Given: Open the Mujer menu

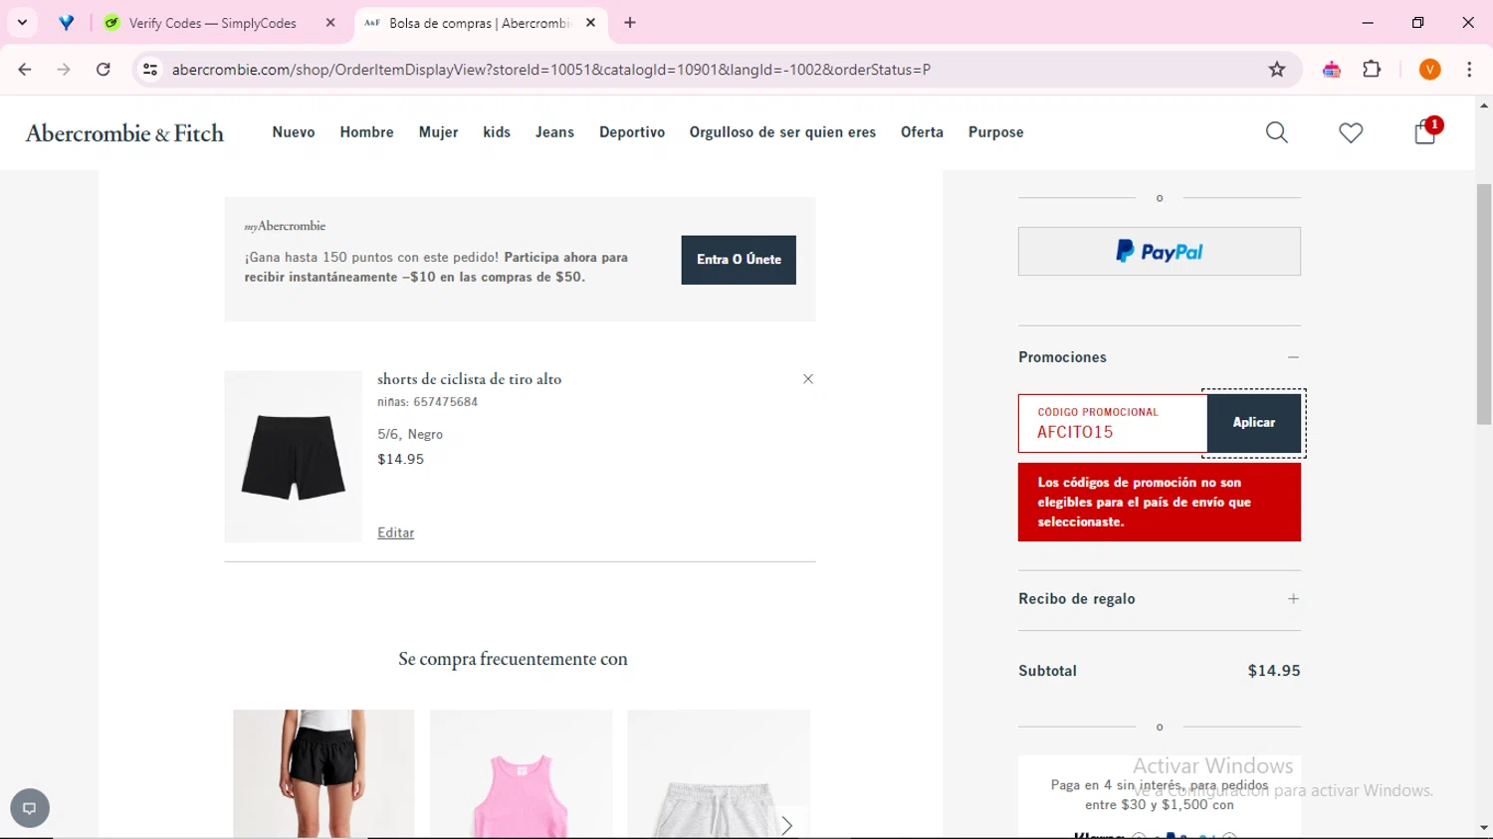Looking at the screenshot, I should click(438, 132).
